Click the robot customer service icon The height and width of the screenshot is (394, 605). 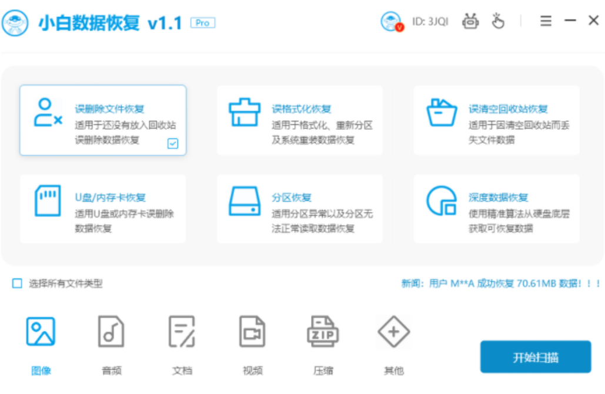(470, 21)
